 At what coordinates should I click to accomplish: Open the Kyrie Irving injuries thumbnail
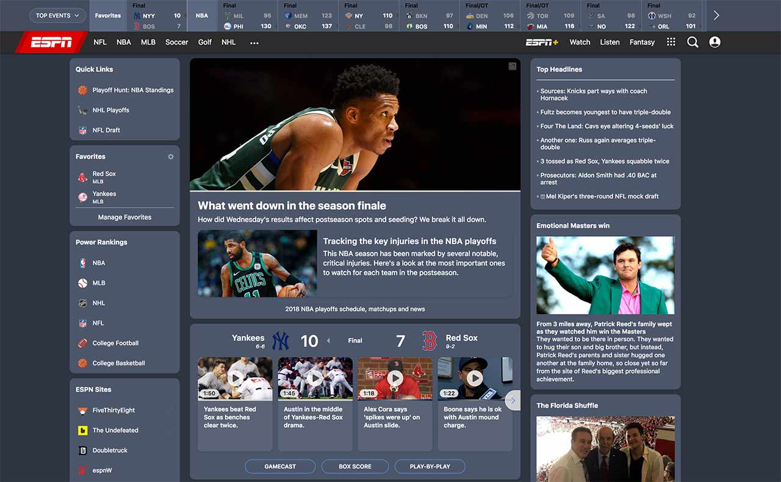point(257,264)
